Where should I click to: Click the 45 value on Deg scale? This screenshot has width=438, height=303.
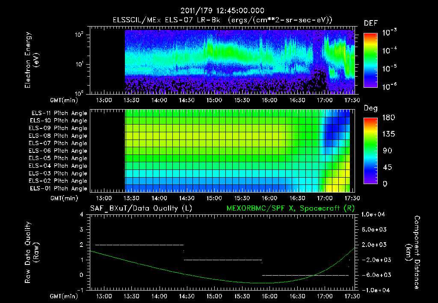(x=387, y=167)
